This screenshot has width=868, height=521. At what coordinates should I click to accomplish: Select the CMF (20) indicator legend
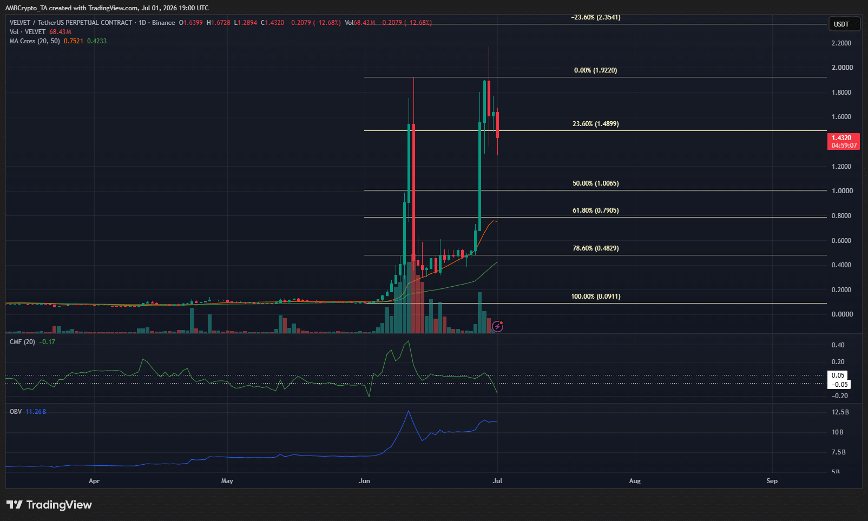click(x=22, y=342)
